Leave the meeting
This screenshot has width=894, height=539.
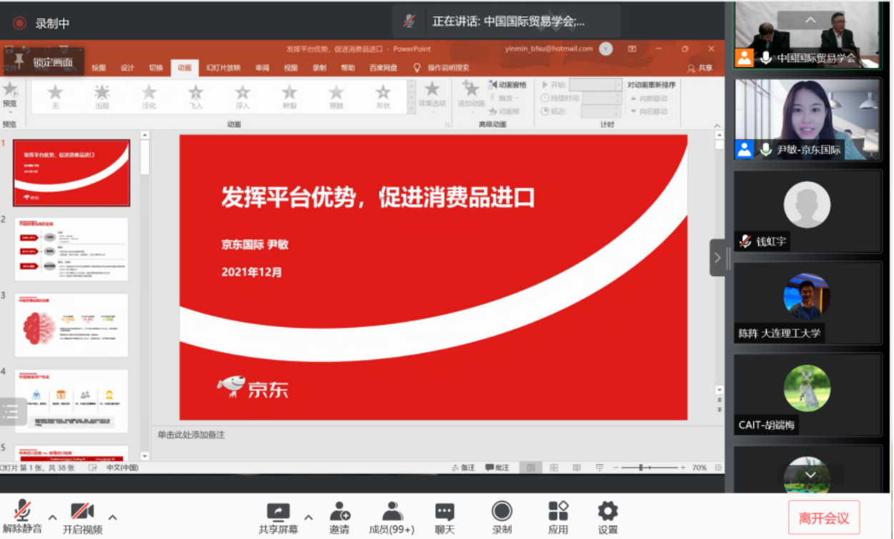coord(823,518)
